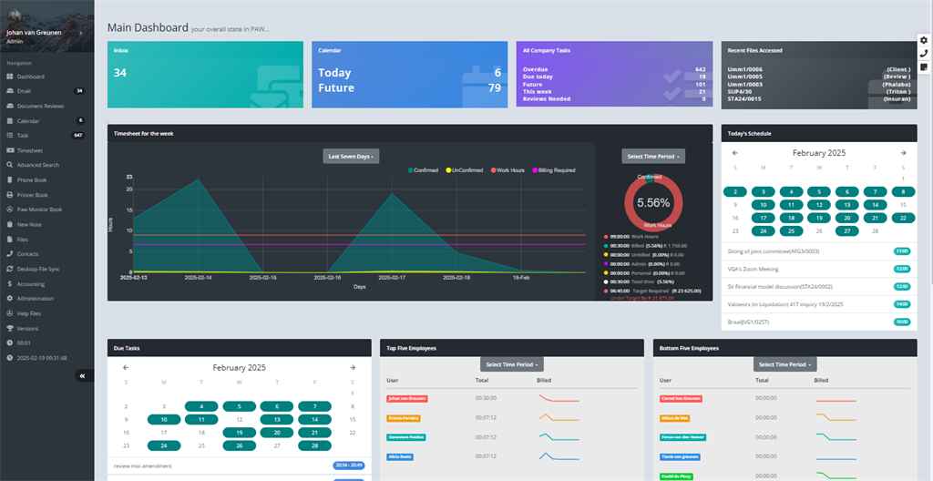
Task: Open Advanced Search magnifier icon
Action: [x=9, y=165]
